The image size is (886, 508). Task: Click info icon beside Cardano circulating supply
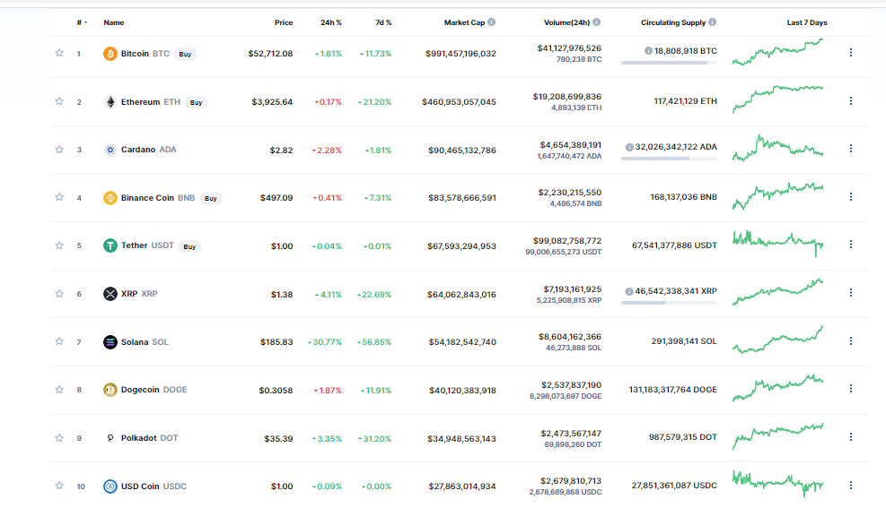click(629, 147)
